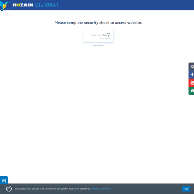Click the yellow diamond in MOZAIK logo

[18, 5]
